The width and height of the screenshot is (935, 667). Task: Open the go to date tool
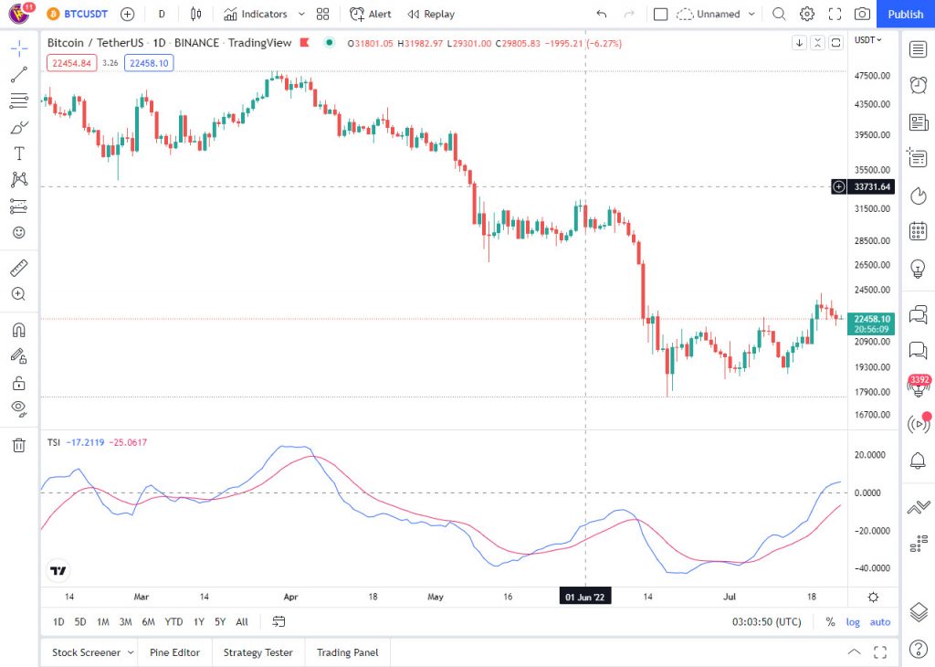click(278, 621)
